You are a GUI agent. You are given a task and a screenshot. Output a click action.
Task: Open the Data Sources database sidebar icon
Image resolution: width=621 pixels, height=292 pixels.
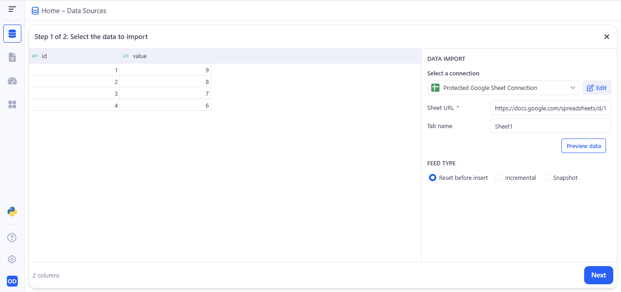tap(12, 34)
